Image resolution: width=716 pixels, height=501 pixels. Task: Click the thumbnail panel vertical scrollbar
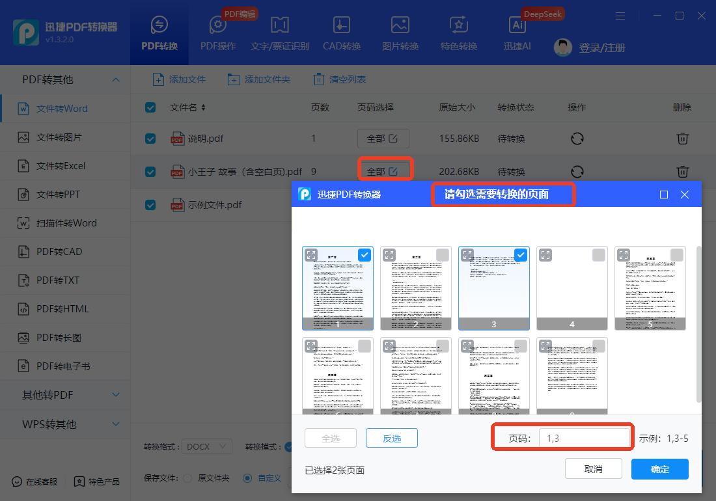point(699,324)
